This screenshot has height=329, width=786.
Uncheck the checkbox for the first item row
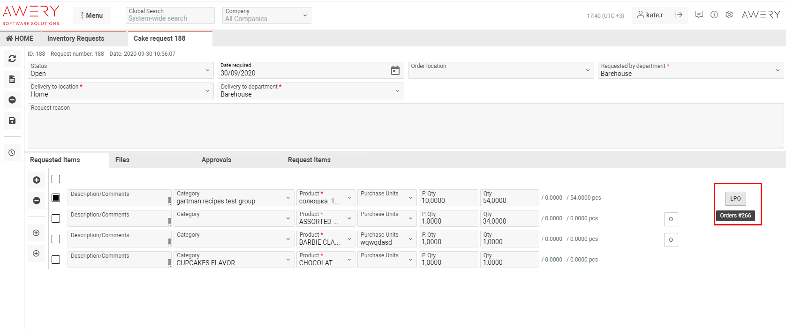tap(56, 198)
